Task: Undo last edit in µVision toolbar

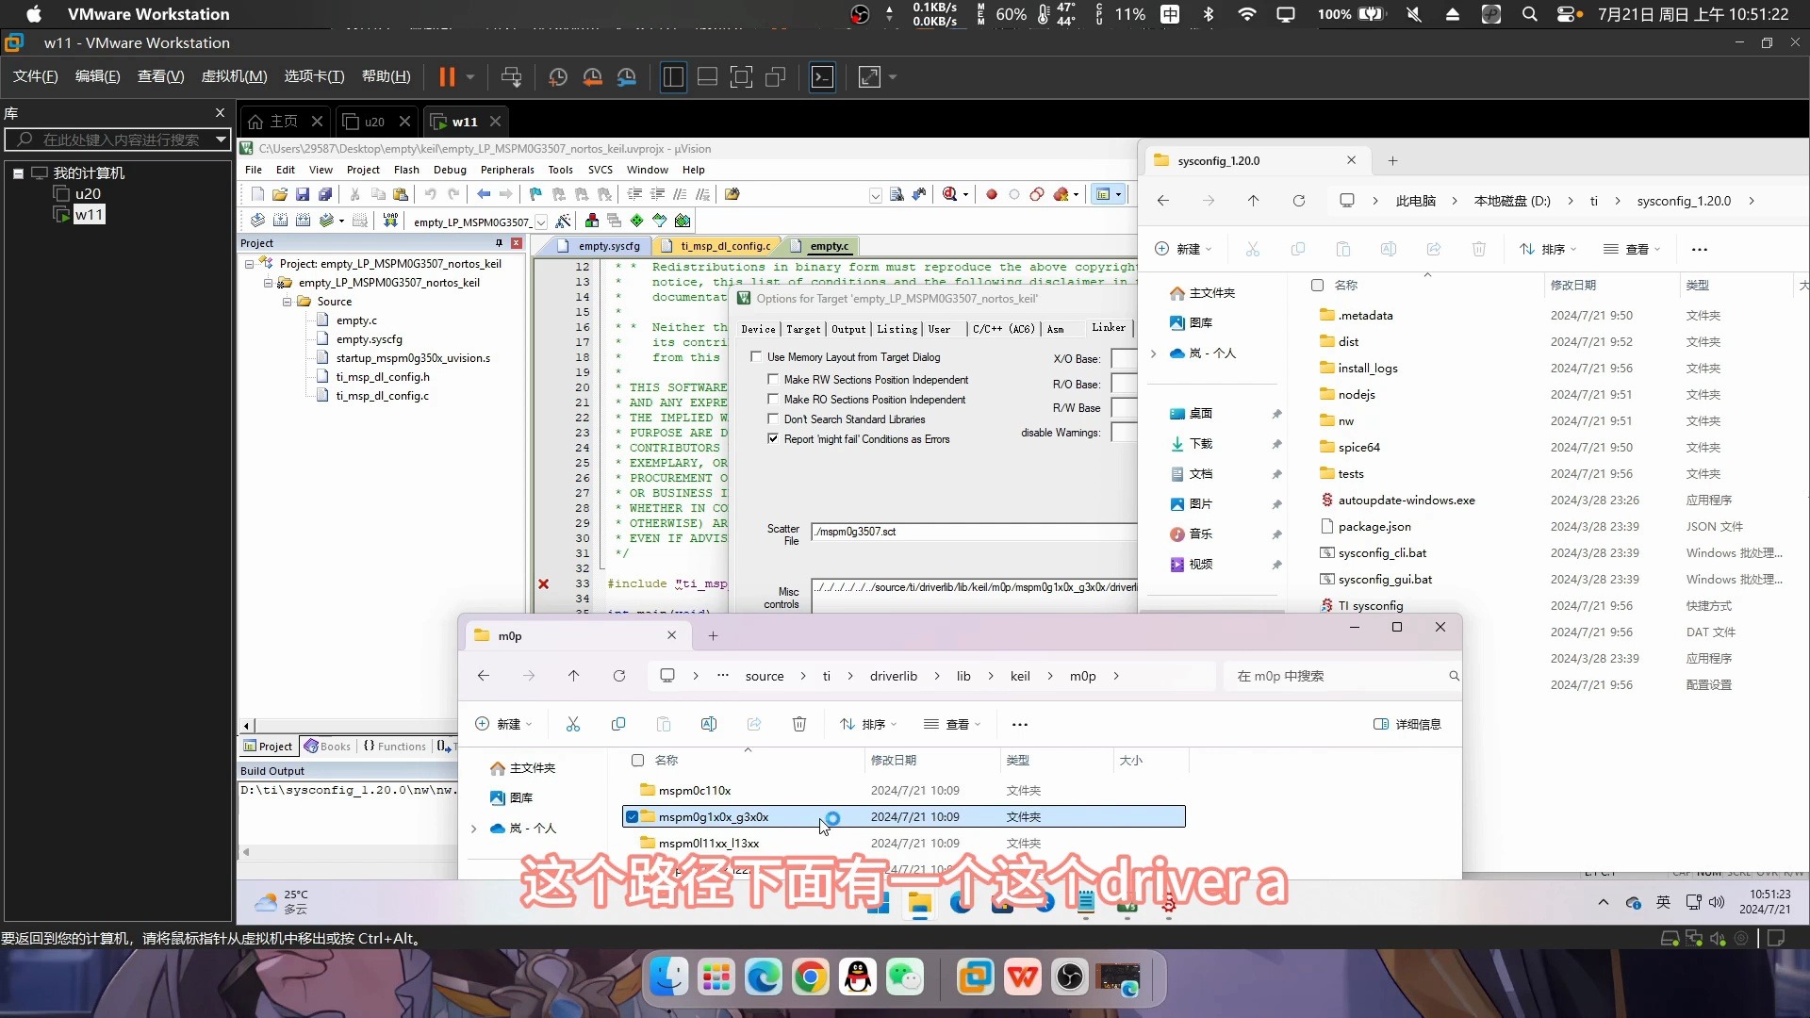Action: (431, 194)
